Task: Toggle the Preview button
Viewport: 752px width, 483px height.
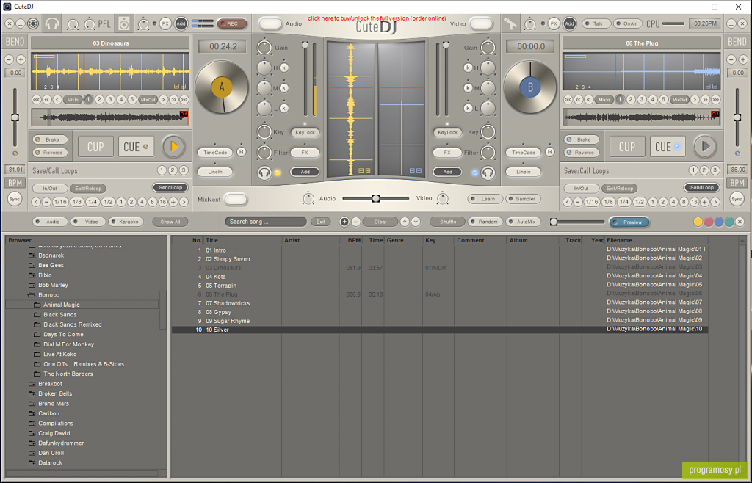Action: [629, 222]
